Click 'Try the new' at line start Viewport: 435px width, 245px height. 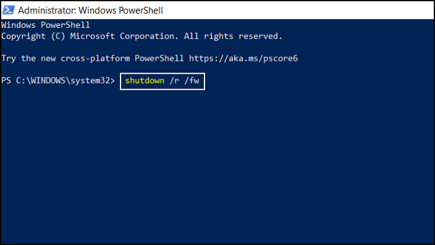[29, 58]
